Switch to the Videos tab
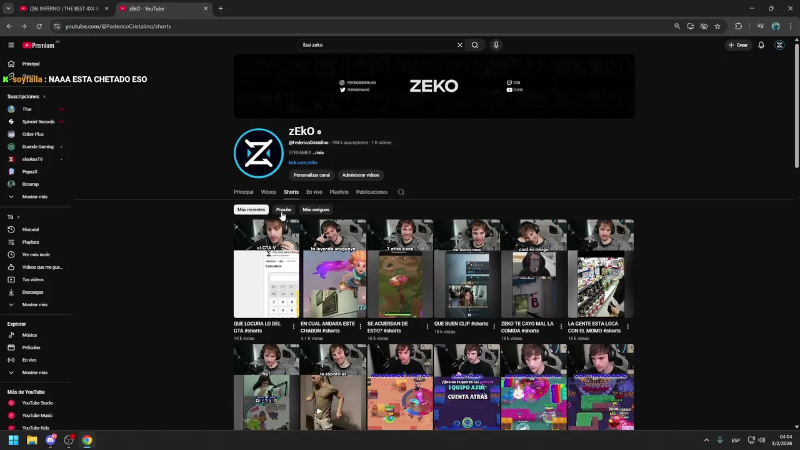This screenshot has height=450, width=800. coord(268,192)
